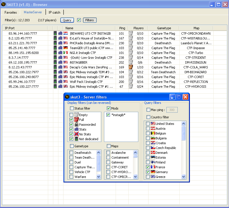Image resolution: width=229 pixels, height=208 pixels.
Task: Click the player face icon on Decap's Cola Wars row
Action: [131, 67]
